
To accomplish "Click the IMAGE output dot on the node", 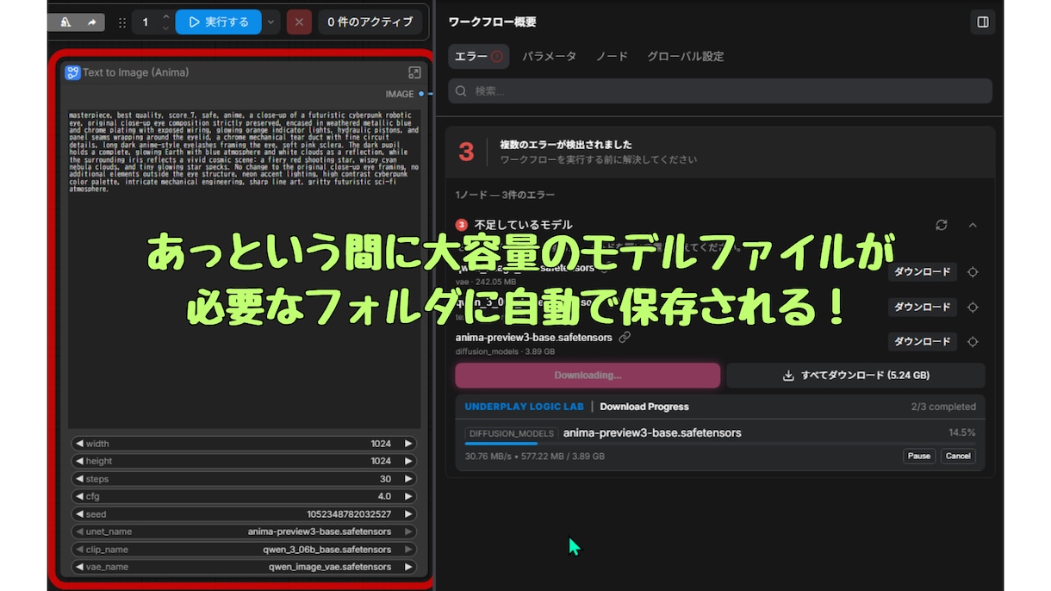I will tap(421, 94).
